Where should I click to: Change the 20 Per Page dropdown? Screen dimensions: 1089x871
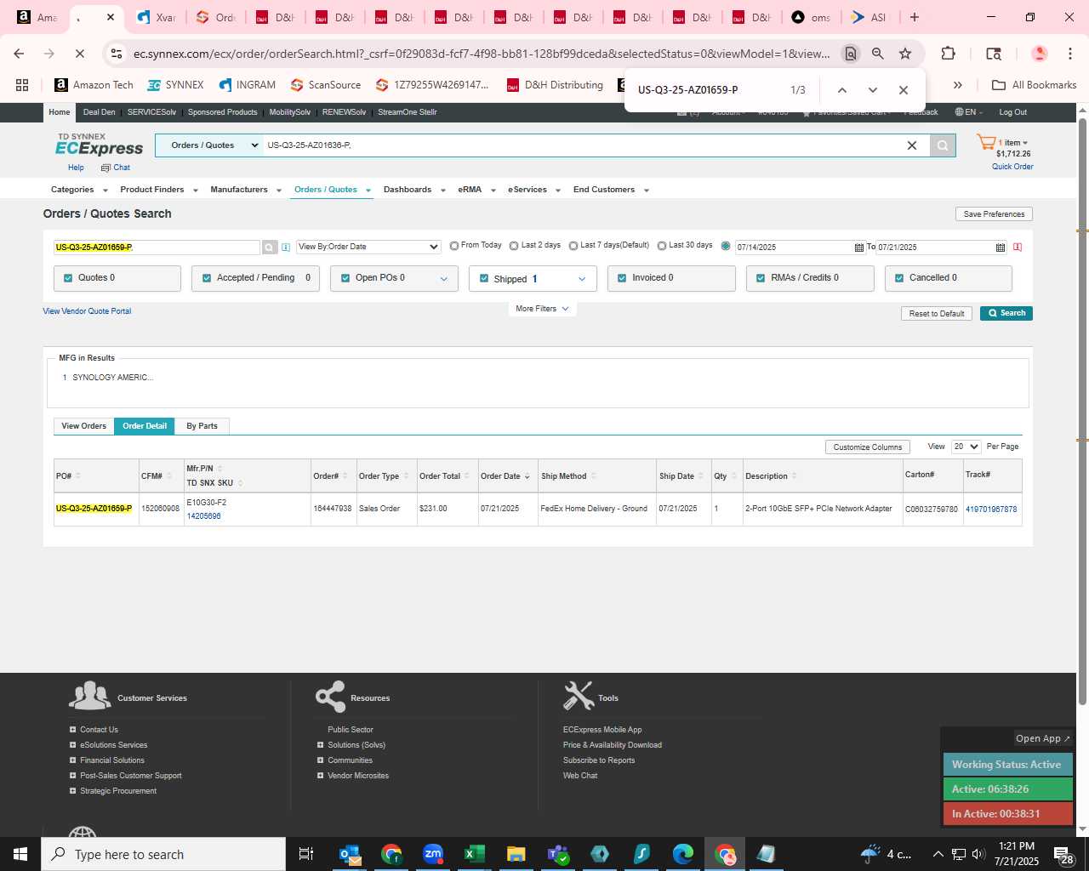(966, 447)
